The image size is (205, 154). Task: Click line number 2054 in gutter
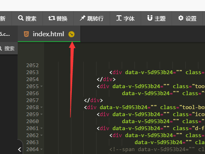pyautogui.click(x=33, y=79)
